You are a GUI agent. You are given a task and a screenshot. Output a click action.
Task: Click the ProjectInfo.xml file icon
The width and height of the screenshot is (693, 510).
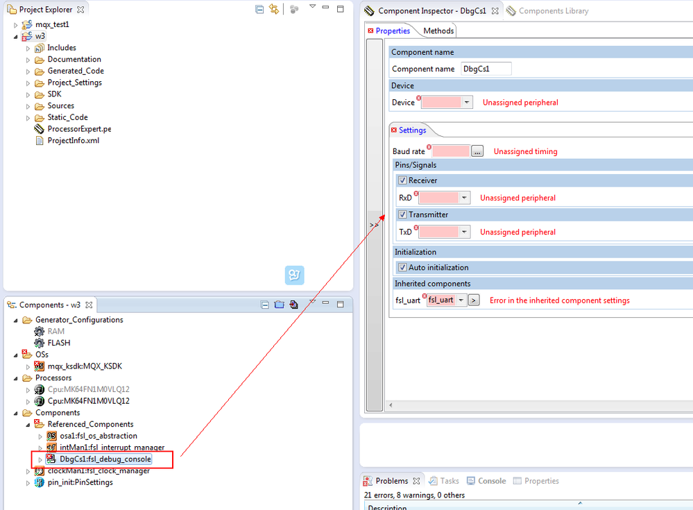pos(40,141)
